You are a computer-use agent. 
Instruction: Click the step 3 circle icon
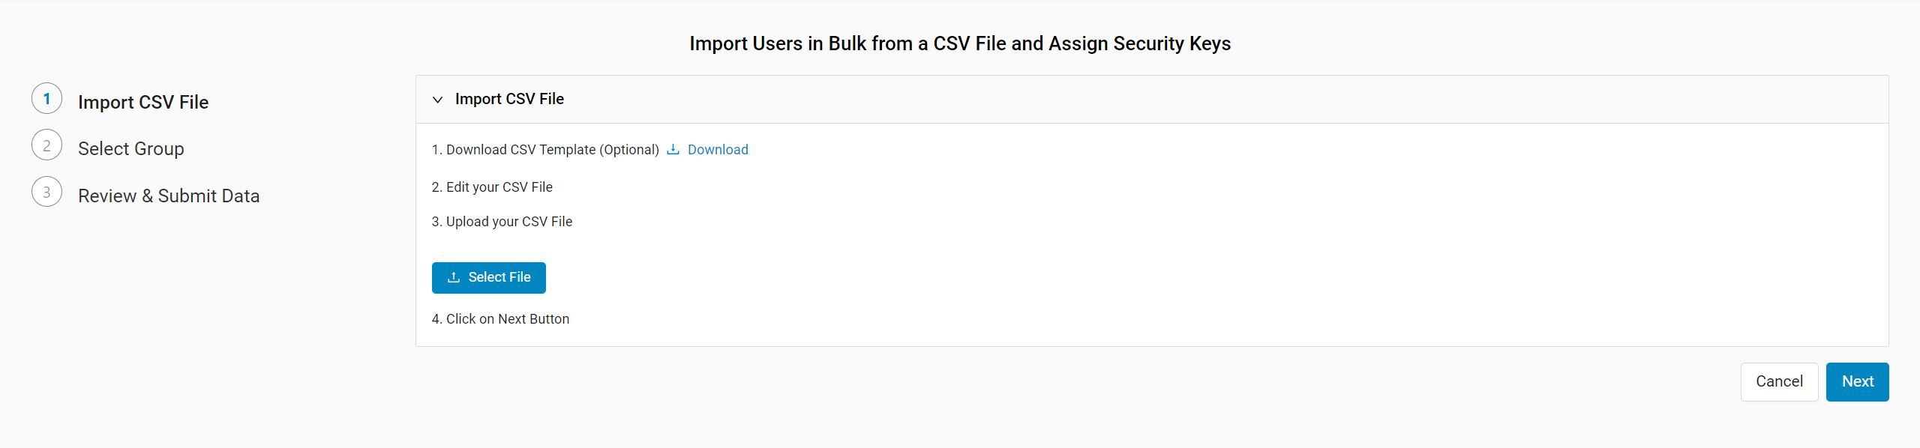(x=46, y=192)
